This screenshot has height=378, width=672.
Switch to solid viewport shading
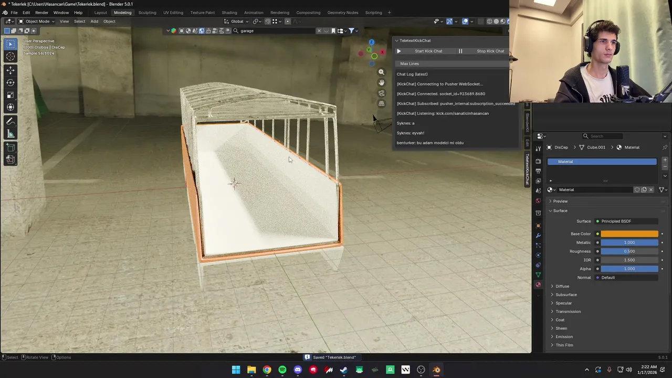496,22
